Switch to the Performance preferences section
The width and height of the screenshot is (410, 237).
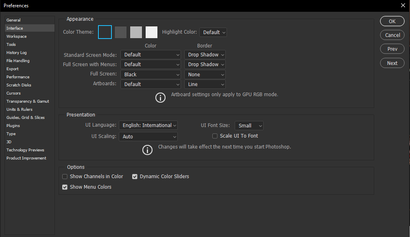pos(18,77)
